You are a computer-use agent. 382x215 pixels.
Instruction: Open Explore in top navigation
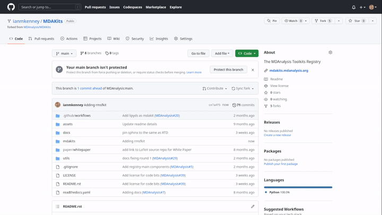[x=176, y=7]
